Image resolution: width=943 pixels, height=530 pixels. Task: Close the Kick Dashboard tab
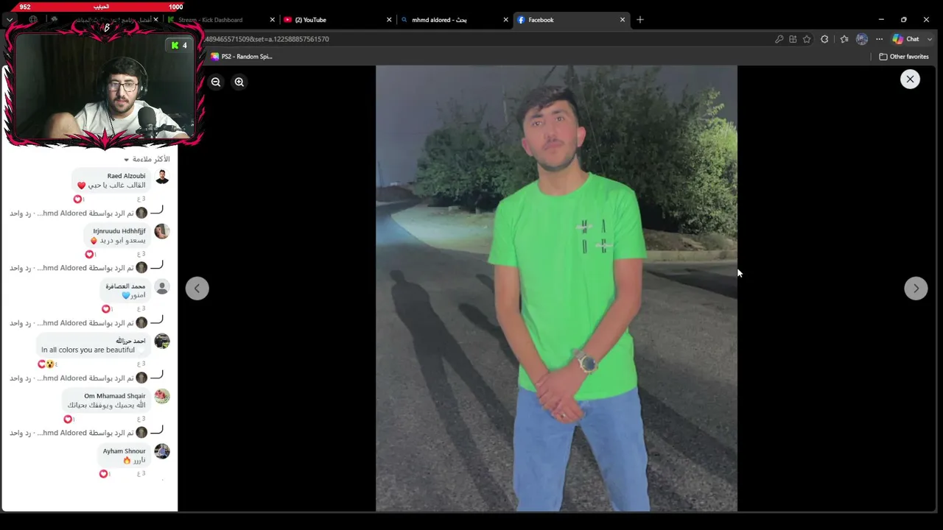pyautogui.click(x=272, y=20)
